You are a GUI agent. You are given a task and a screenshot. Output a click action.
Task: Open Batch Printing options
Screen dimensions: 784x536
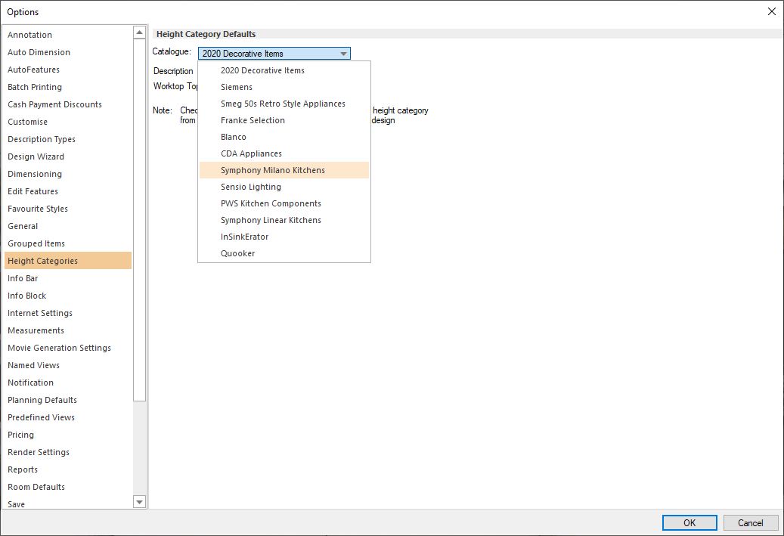tap(68, 87)
